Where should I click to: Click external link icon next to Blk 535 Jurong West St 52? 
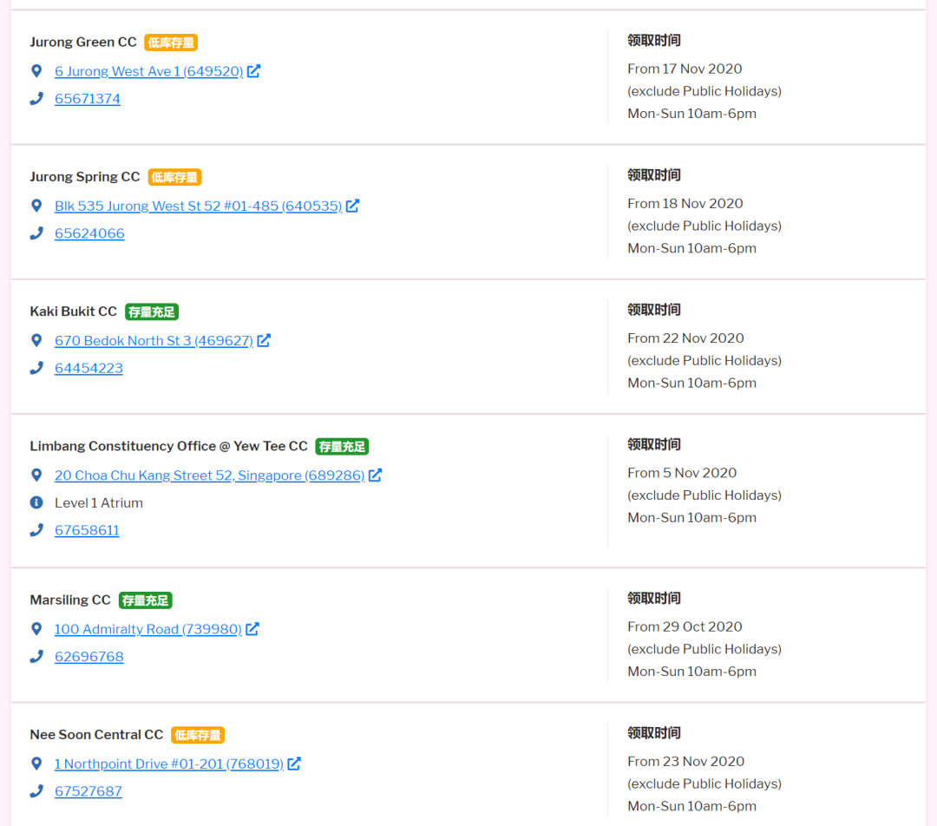pyautogui.click(x=352, y=206)
